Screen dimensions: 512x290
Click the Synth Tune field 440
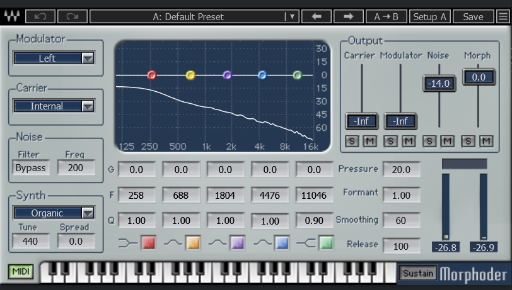(x=30, y=242)
